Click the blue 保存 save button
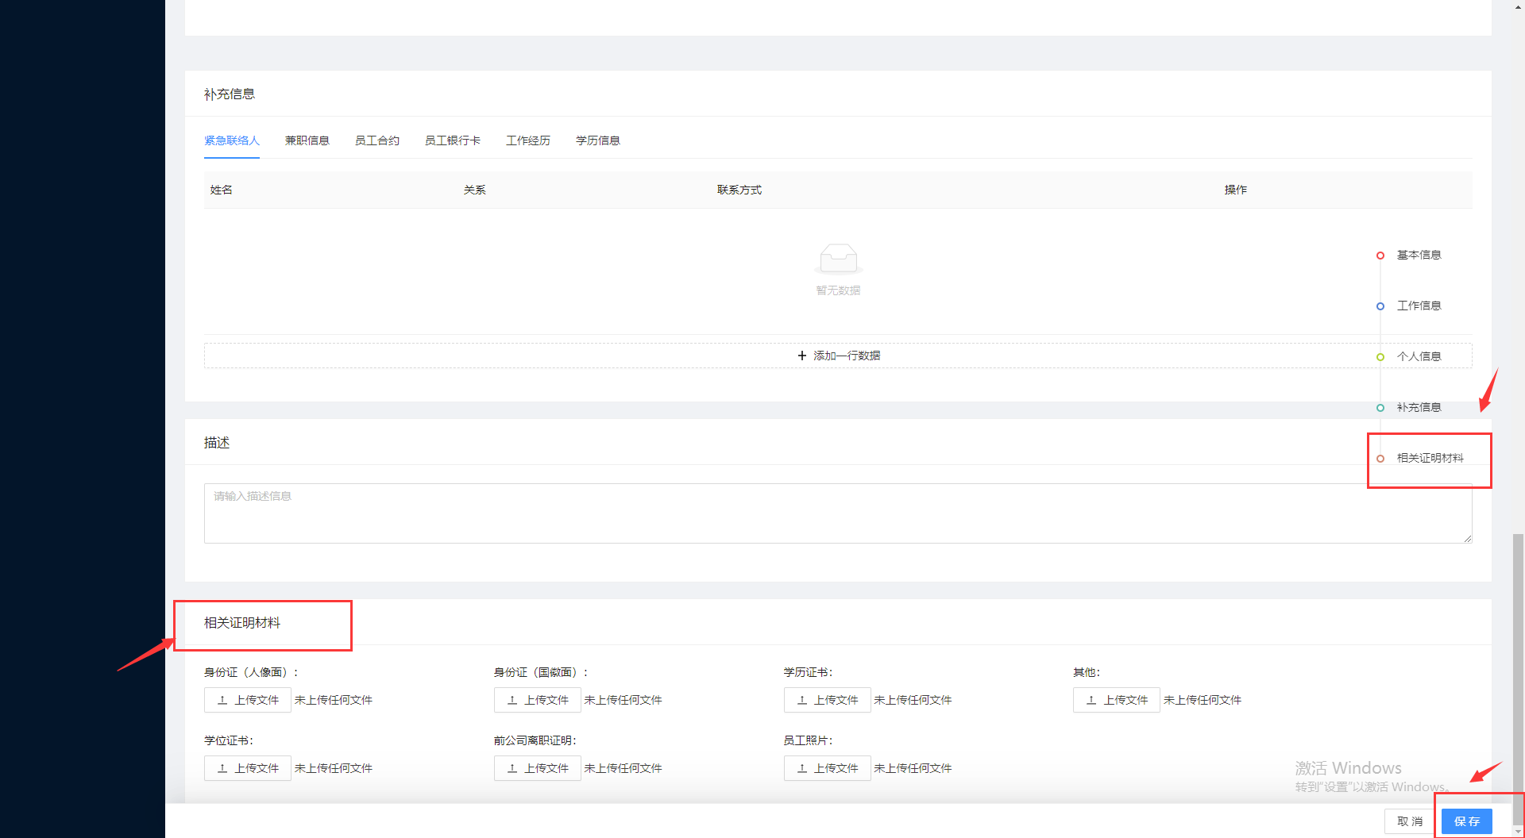 click(x=1467, y=821)
